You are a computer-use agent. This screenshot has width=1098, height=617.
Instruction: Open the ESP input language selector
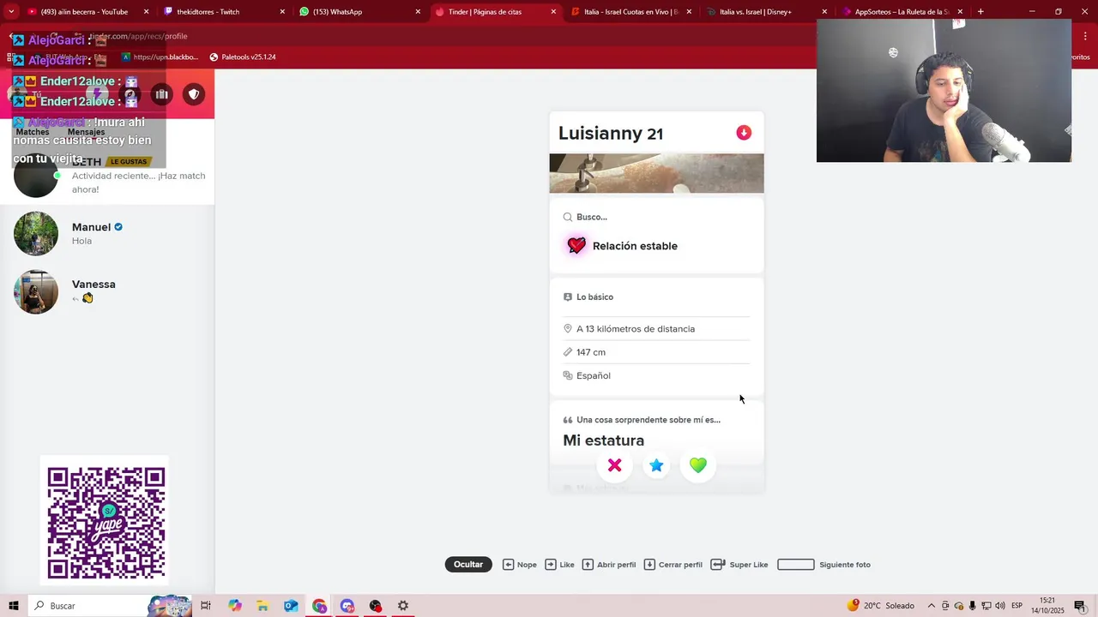1017,606
